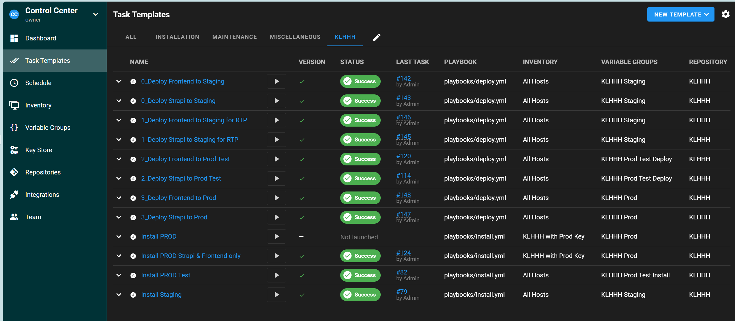This screenshot has width=735, height=321.
Task: Expand row 2_Deploy Frontend to Prod Test
Action: pos(119,159)
